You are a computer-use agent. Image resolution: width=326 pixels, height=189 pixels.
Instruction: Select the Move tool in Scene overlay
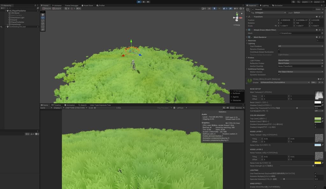coord(43,17)
